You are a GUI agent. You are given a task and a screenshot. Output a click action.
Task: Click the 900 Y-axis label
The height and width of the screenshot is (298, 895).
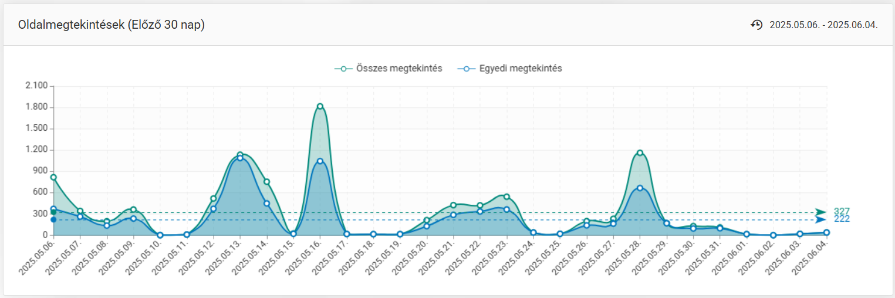(x=40, y=171)
